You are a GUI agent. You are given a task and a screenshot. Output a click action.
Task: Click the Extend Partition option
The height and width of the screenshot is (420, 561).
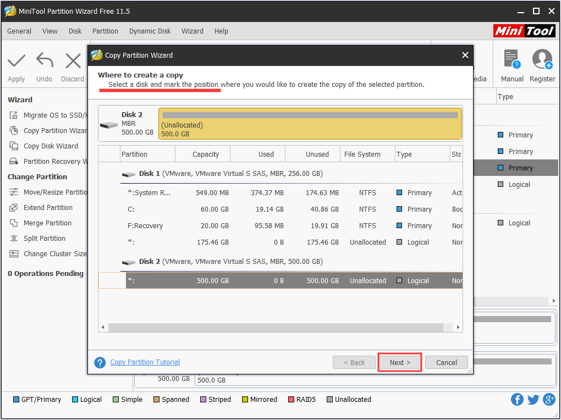41,207
